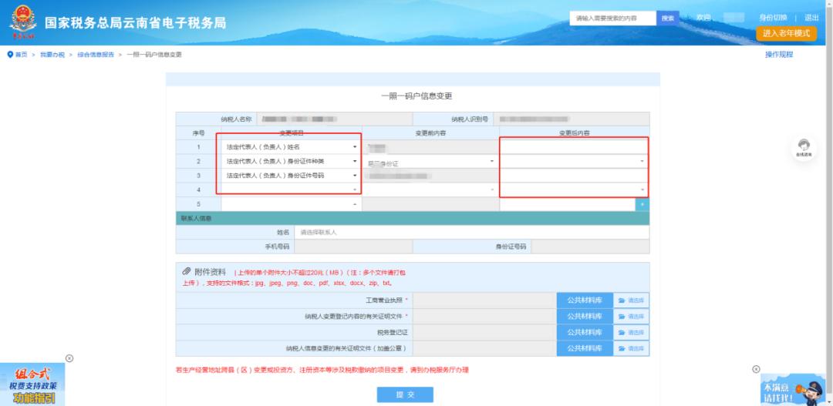The width and height of the screenshot is (833, 406).
Task: Click the 一照一码户信息变更 page title
Action: point(416,96)
